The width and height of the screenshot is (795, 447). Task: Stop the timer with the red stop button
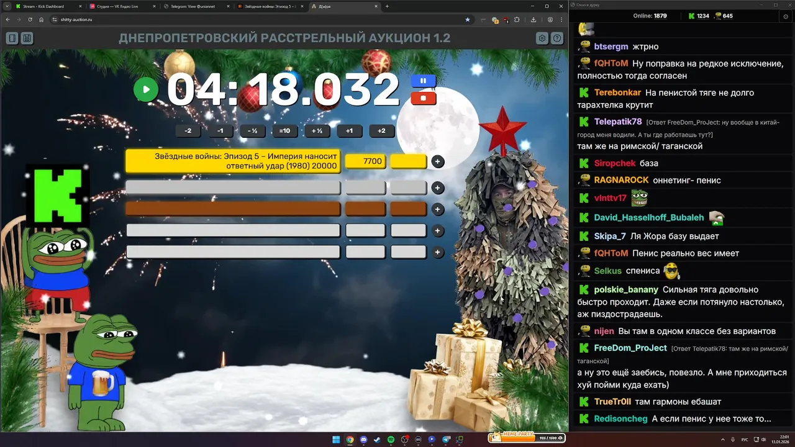424,98
